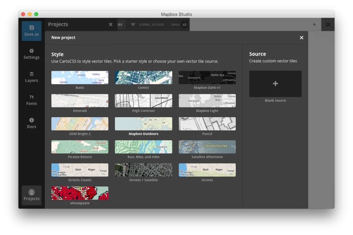Viewport: 353px width, 235px height.
Task: Select the Mapbox Outdoors style thumbnail
Action: click(143, 124)
